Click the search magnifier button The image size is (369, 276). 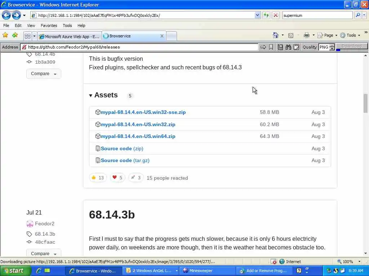[x=358, y=15]
